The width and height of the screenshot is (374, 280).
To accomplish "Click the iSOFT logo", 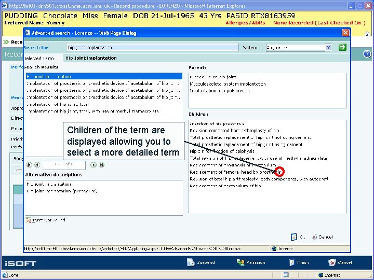I will coord(20,263).
